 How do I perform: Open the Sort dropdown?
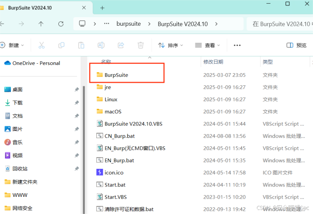[x=171, y=45]
